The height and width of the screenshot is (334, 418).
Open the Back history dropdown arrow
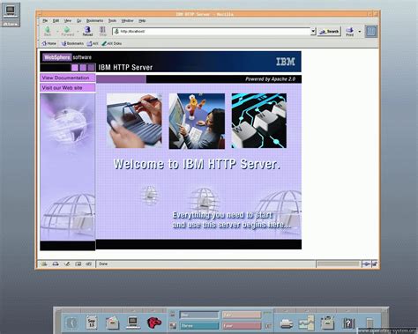point(57,31)
